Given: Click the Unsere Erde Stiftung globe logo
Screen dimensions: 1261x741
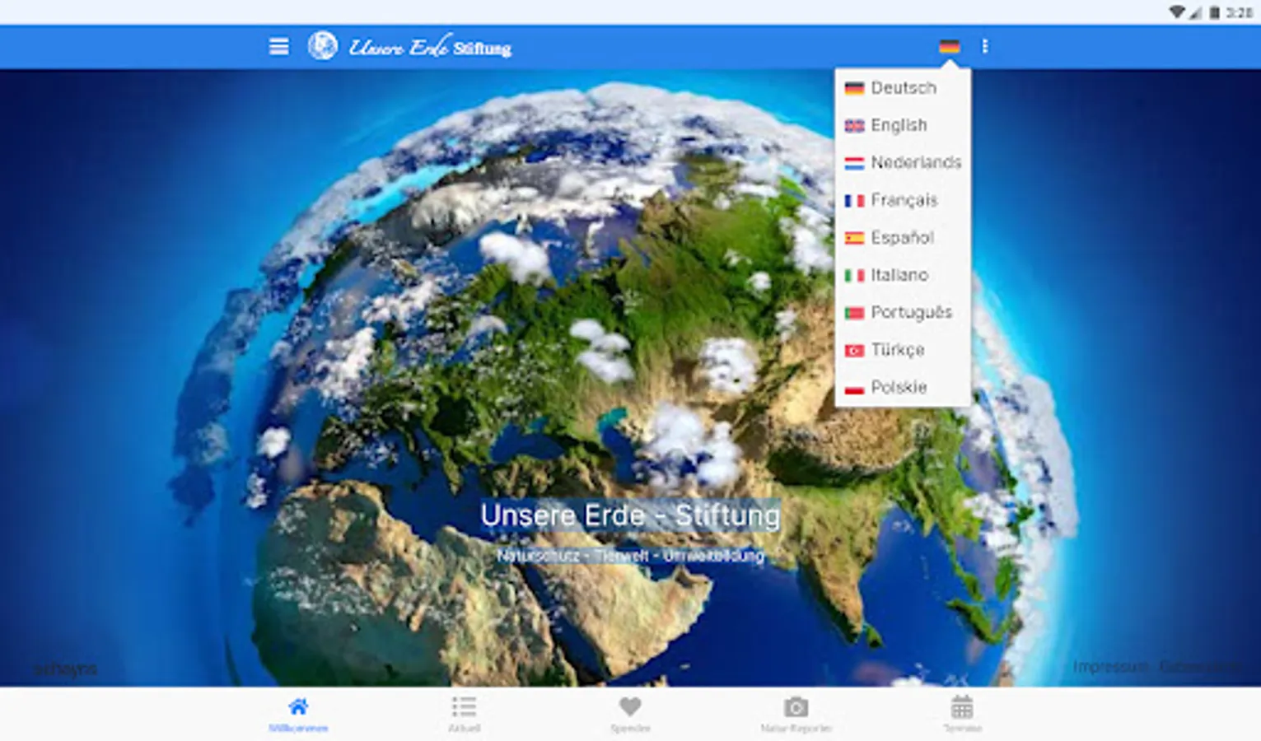Looking at the screenshot, I should 323,46.
